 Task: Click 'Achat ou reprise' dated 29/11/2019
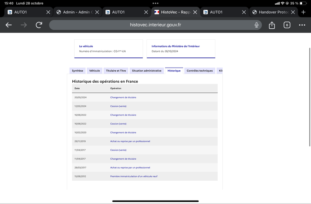click(130, 141)
